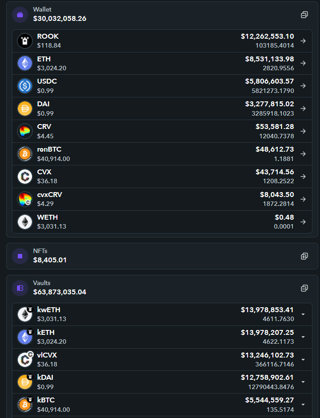Collapse the Vaults section
This screenshot has height=418, width=320.
(304, 288)
